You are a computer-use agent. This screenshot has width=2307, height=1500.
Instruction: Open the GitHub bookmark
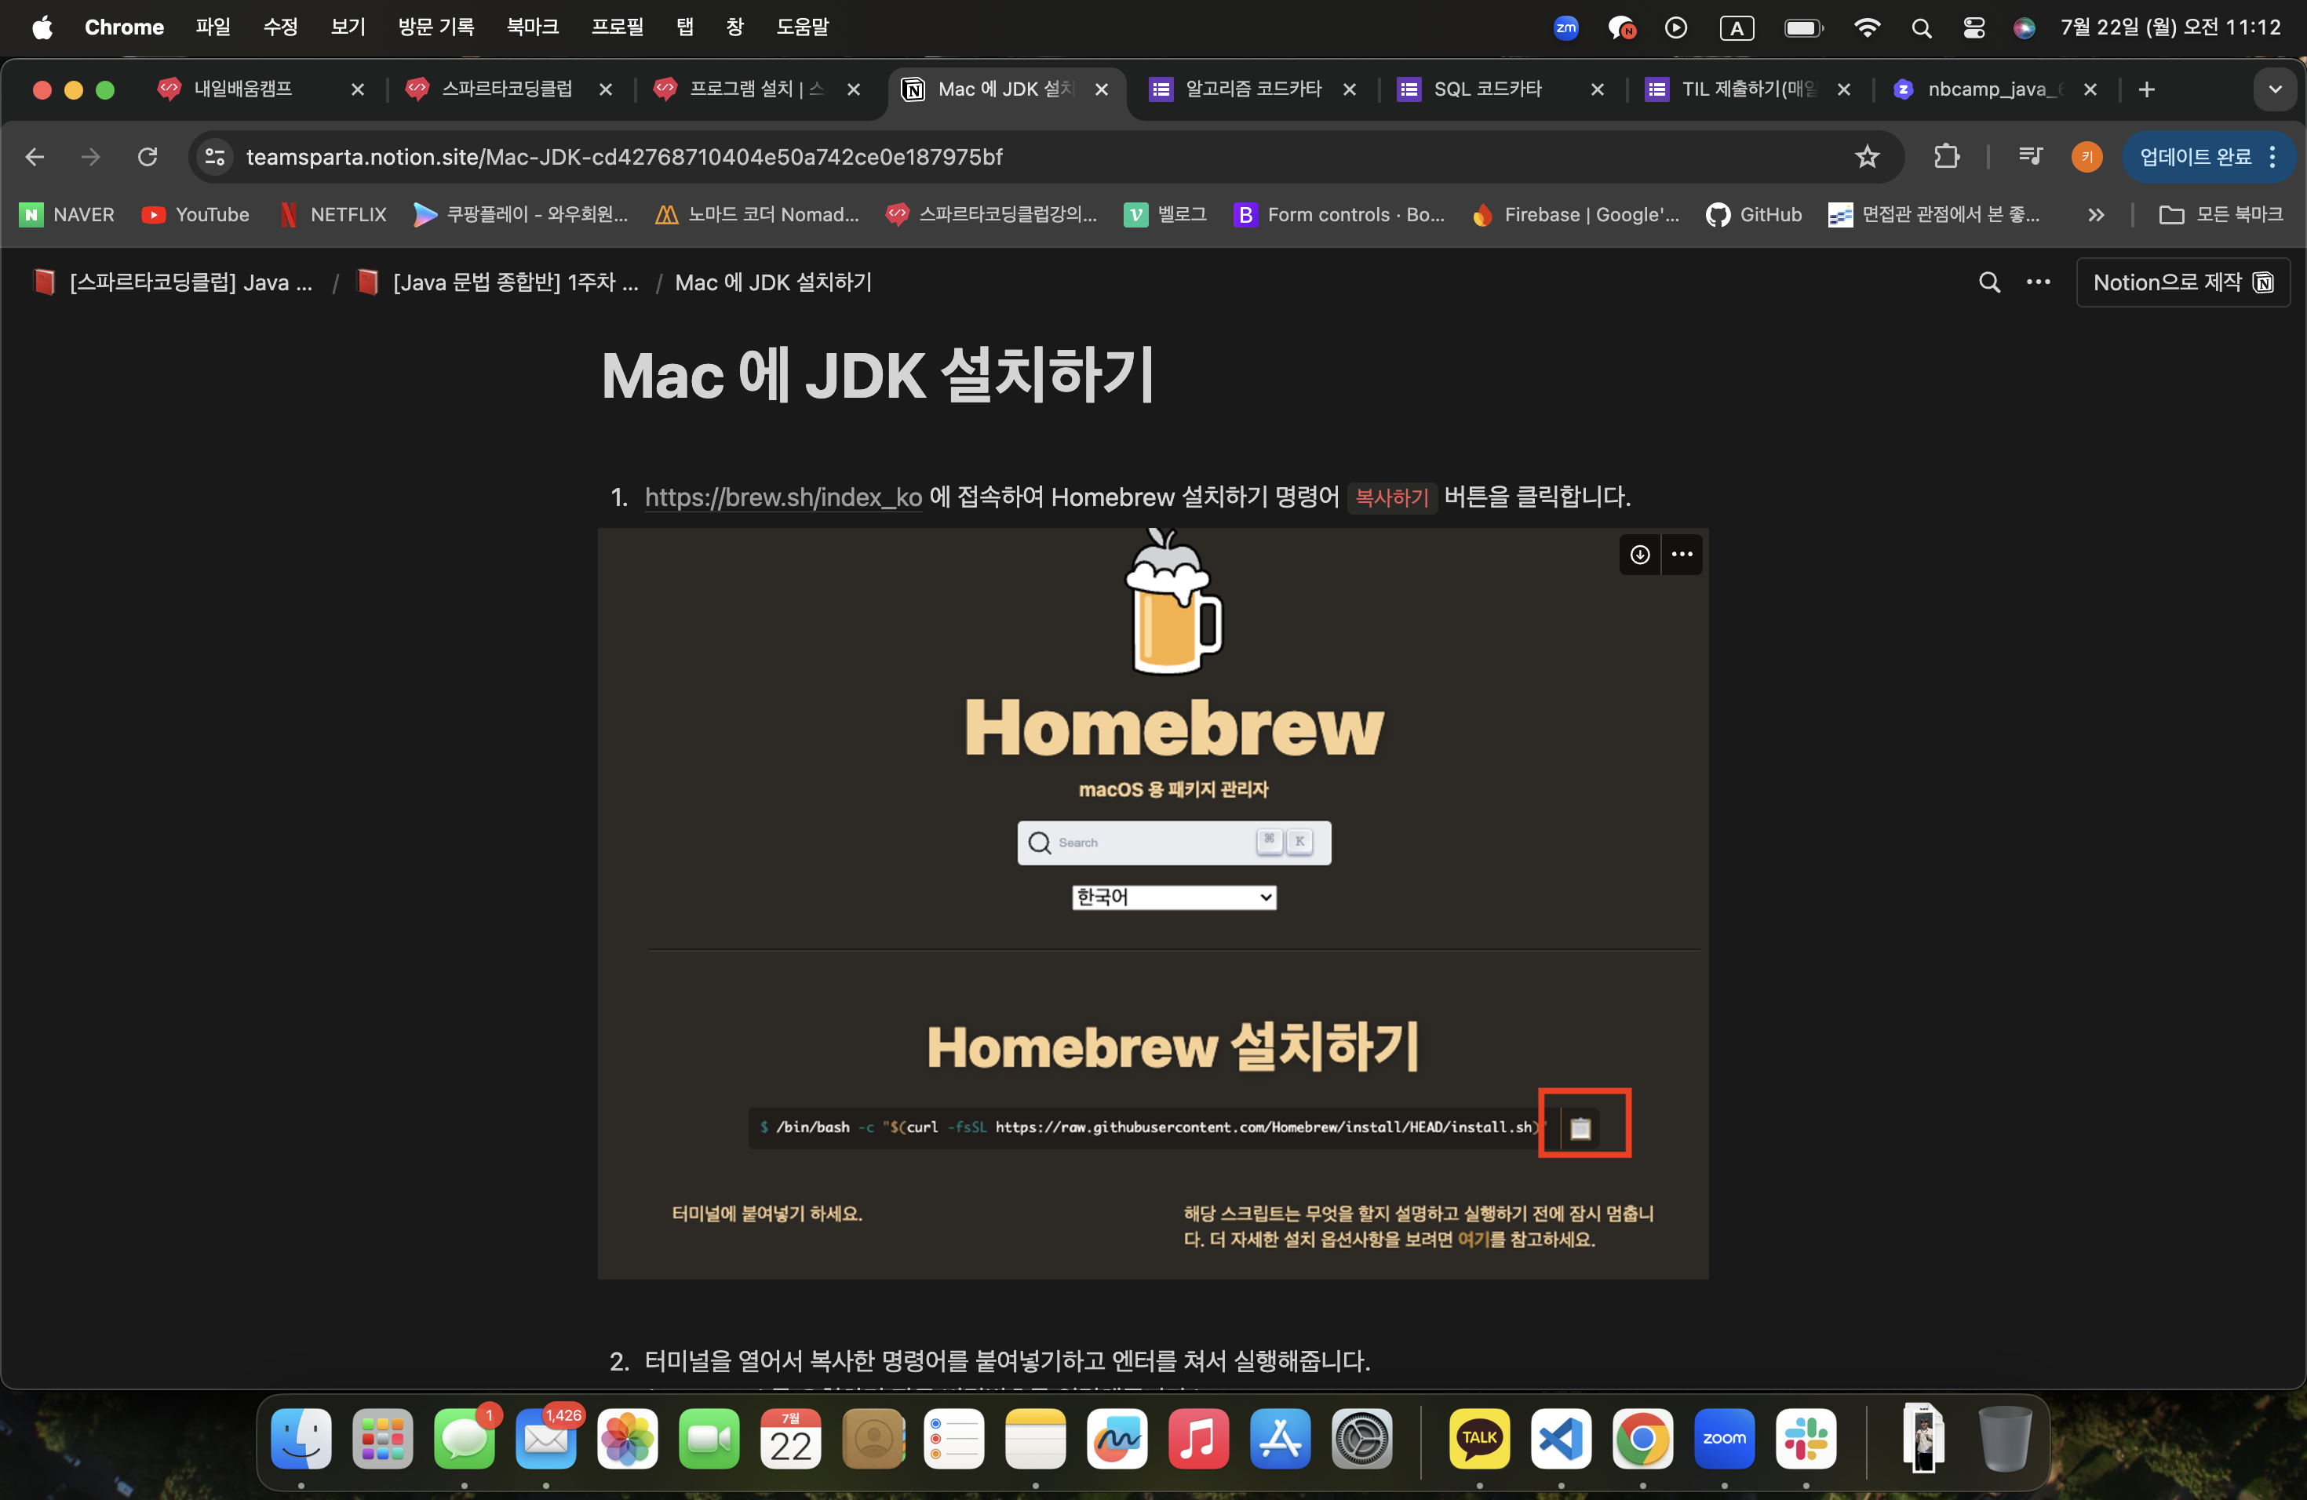[1754, 215]
